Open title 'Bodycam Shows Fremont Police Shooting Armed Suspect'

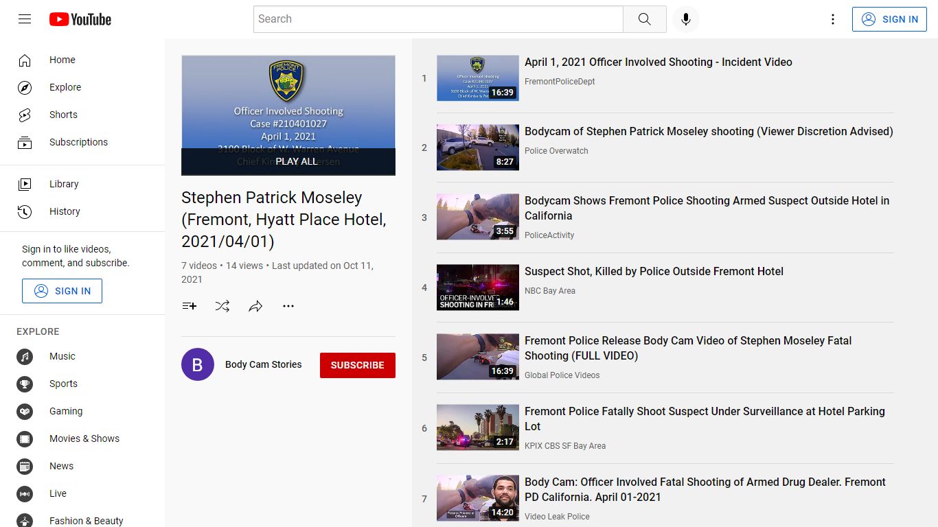[707, 208]
